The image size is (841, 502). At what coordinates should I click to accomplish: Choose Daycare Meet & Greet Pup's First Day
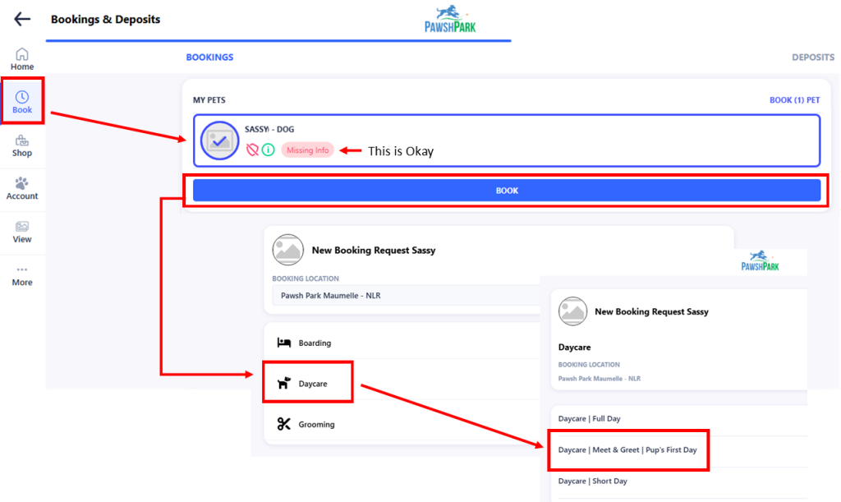tap(628, 450)
